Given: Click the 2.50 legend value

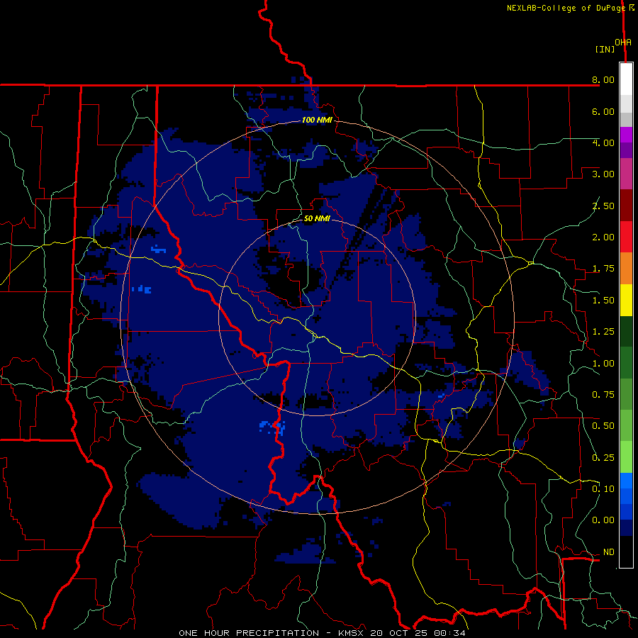Looking at the screenshot, I should click(x=603, y=206).
